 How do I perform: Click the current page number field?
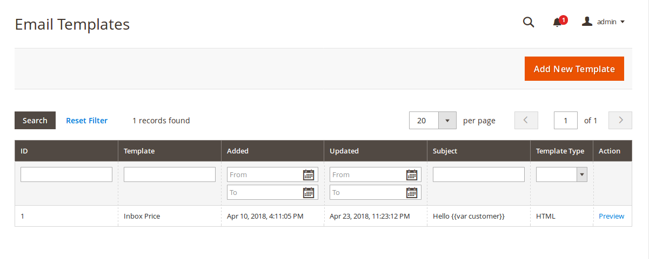pos(566,121)
